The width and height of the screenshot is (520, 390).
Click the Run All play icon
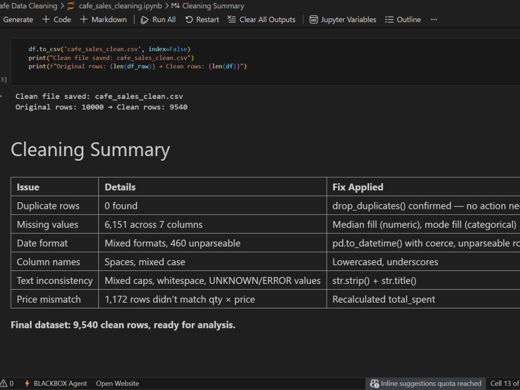pyautogui.click(x=144, y=20)
